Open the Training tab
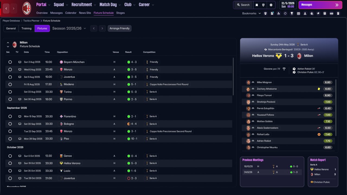 pos(27,28)
